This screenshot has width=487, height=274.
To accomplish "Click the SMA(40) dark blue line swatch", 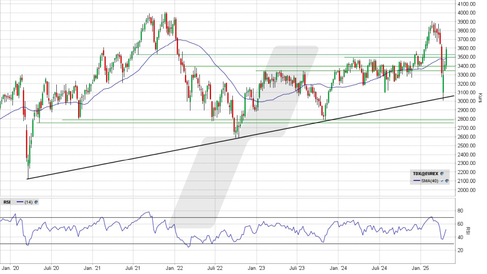I will click(x=417, y=181).
